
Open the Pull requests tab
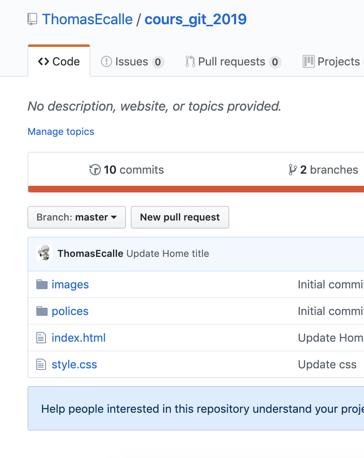(232, 62)
